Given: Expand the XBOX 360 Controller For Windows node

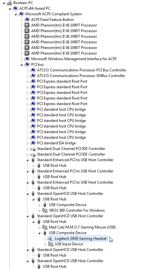Looking at the screenshot, I should tap(40, 210).
